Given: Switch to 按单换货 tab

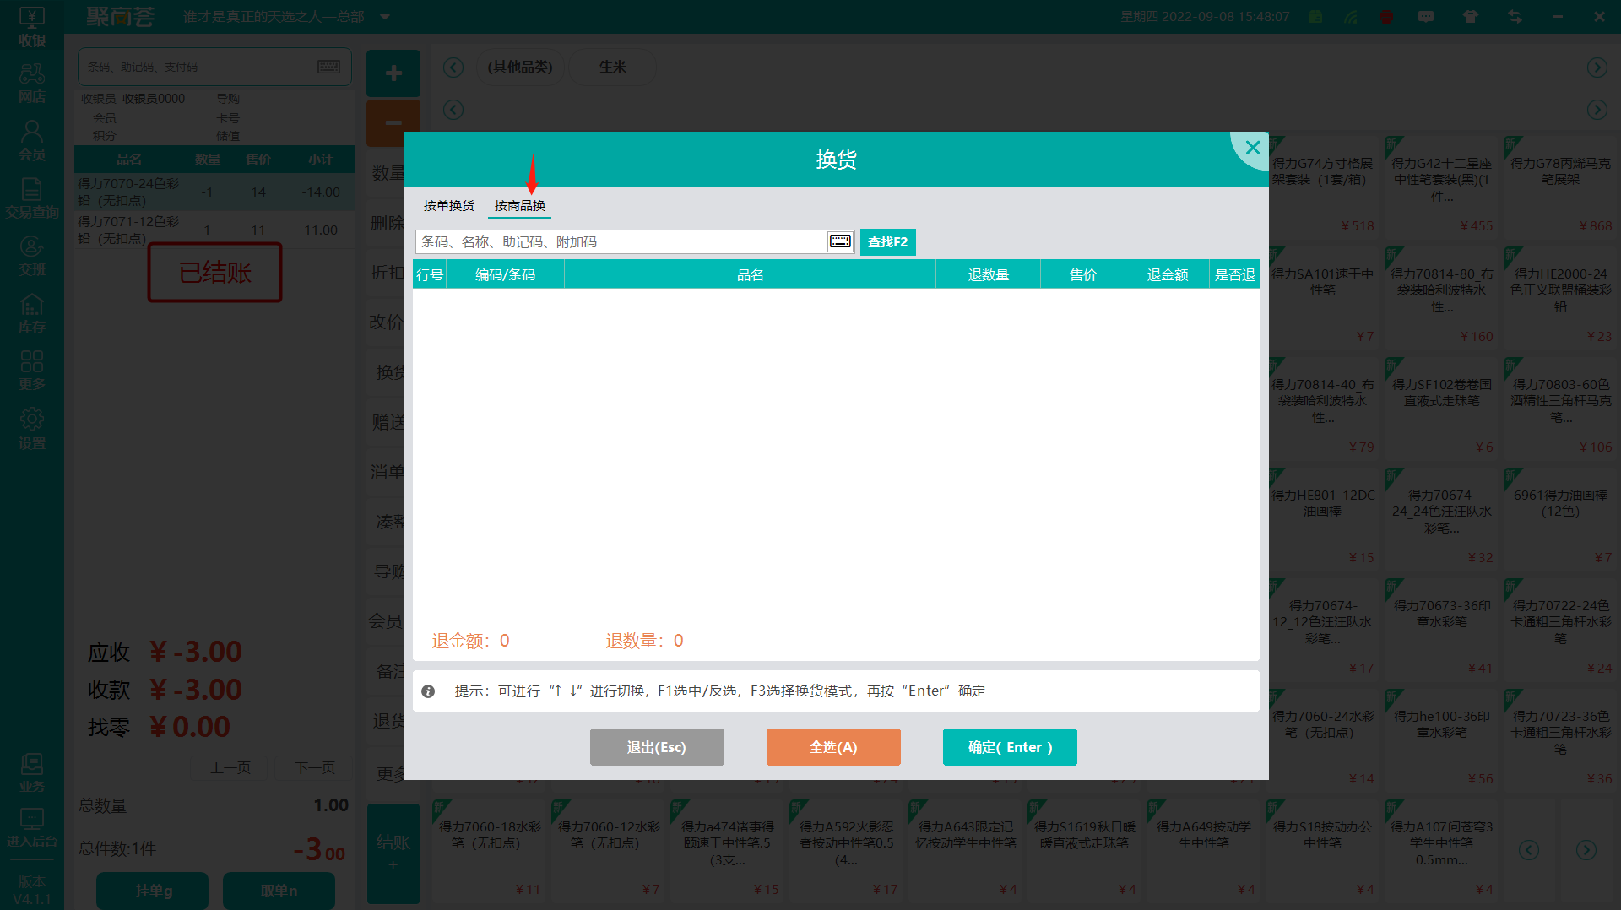Looking at the screenshot, I should [x=449, y=206].
